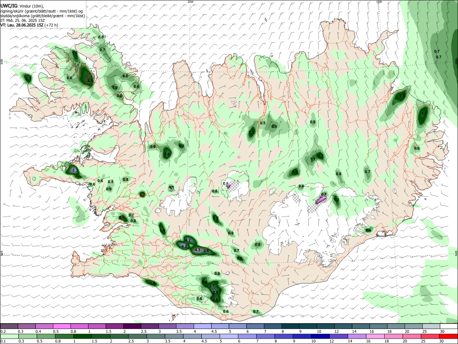Click the initial time line 'IT: Mið. 25. 06. 2025 15Z'
The image size is (458, 344).
(23, 20)
